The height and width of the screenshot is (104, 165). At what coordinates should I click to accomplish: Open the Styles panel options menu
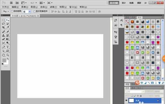coord(162,17)
